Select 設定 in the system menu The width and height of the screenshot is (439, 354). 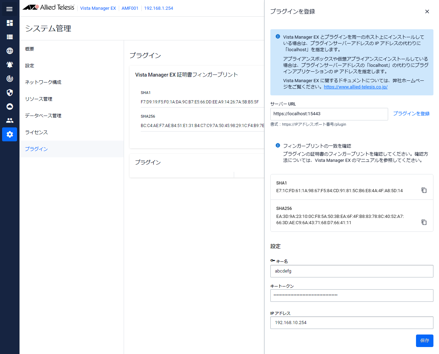(30, 66)
